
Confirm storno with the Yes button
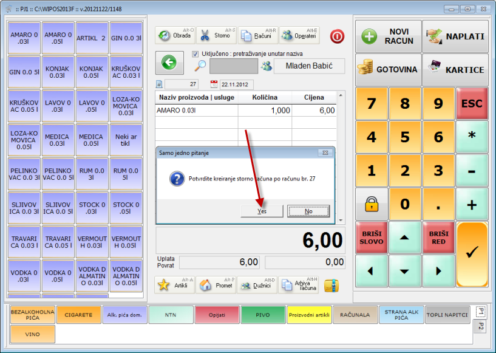(262, 211)
